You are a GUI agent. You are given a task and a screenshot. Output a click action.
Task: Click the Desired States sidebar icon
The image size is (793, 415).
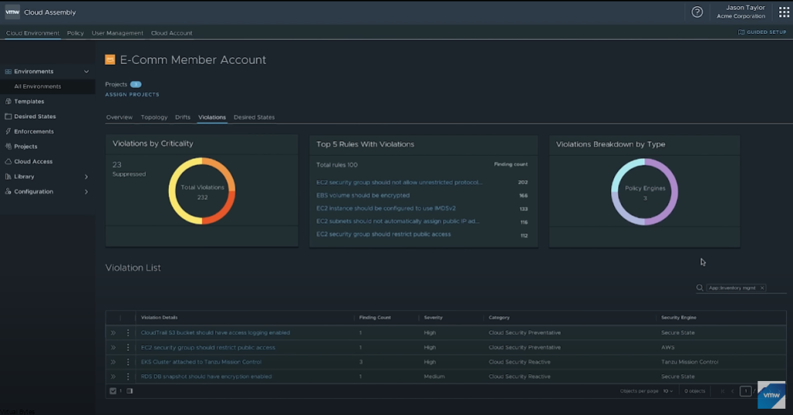tap(8, 117)
